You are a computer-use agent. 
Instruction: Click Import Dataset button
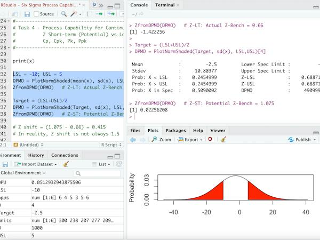(x=36, y=164)
